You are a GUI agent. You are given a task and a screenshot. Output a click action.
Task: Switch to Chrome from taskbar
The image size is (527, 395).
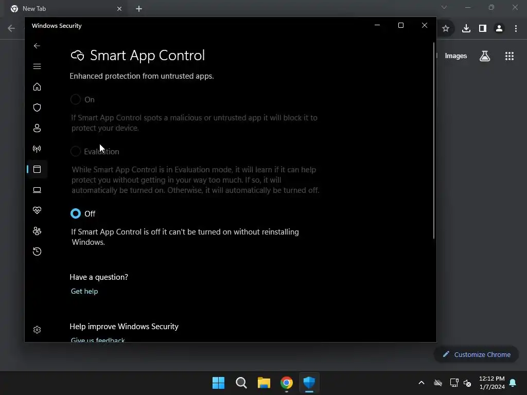[286, 383]
